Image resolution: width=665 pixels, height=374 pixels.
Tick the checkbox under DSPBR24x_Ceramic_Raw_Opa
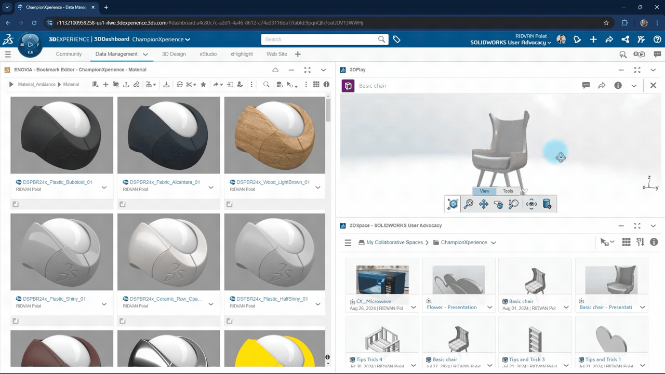point(123,321)
